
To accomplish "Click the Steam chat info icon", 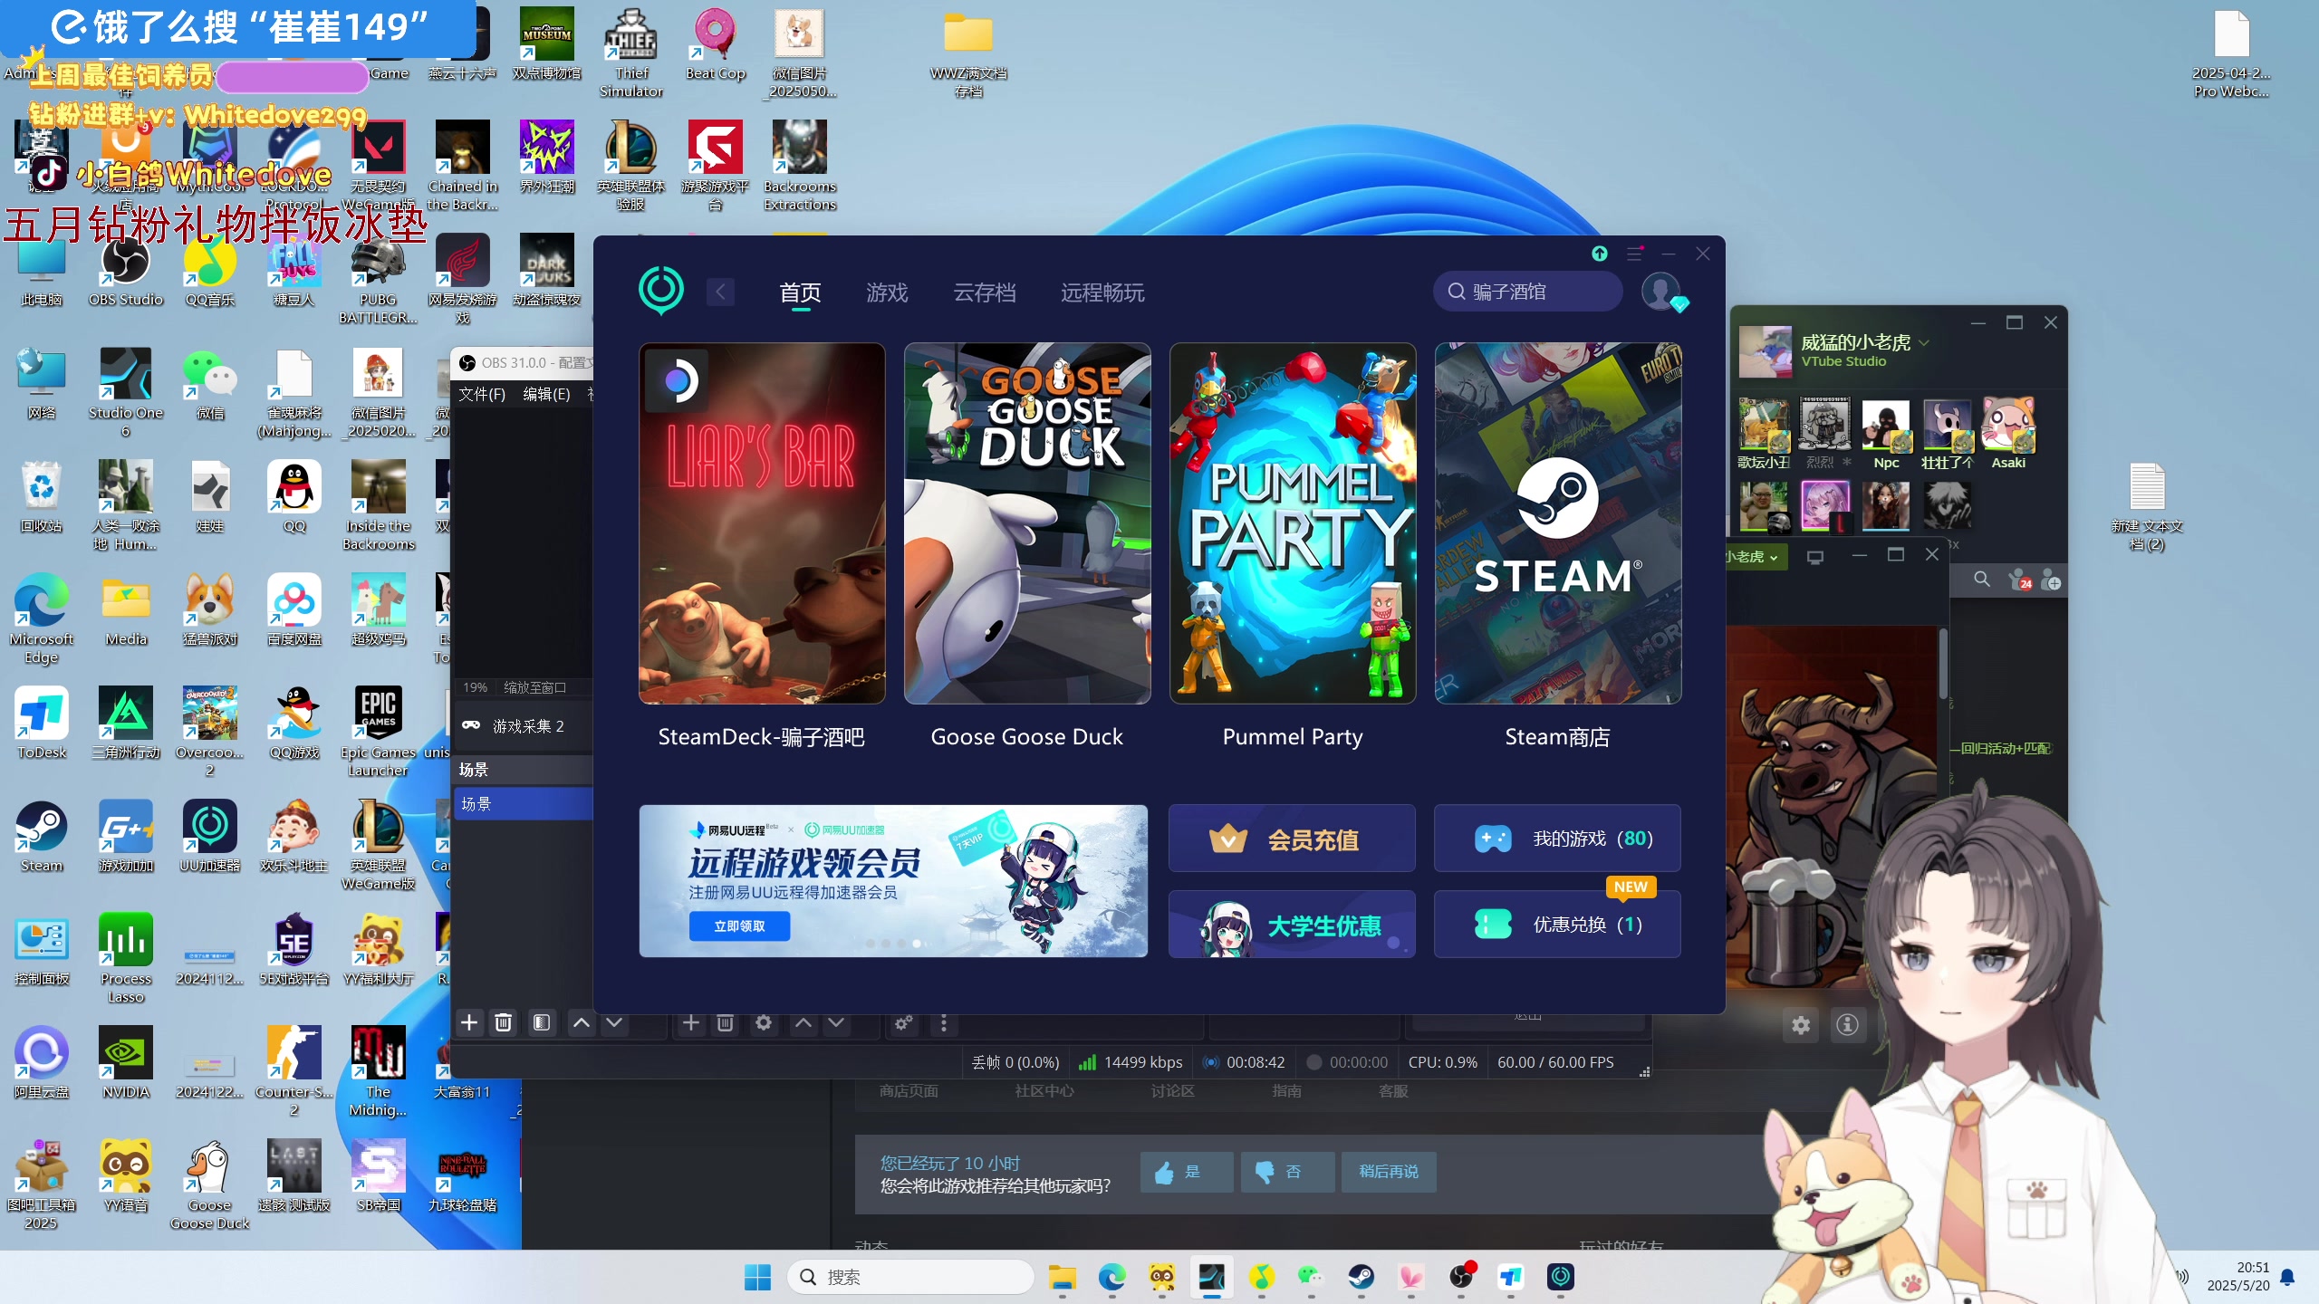I will [1847, 1024].
